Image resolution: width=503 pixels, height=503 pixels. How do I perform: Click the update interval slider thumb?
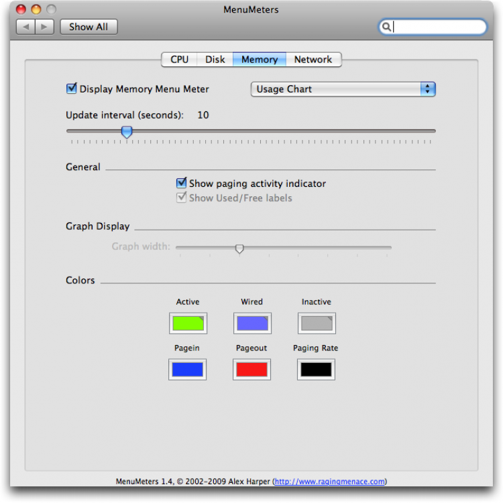click(127, 131)
